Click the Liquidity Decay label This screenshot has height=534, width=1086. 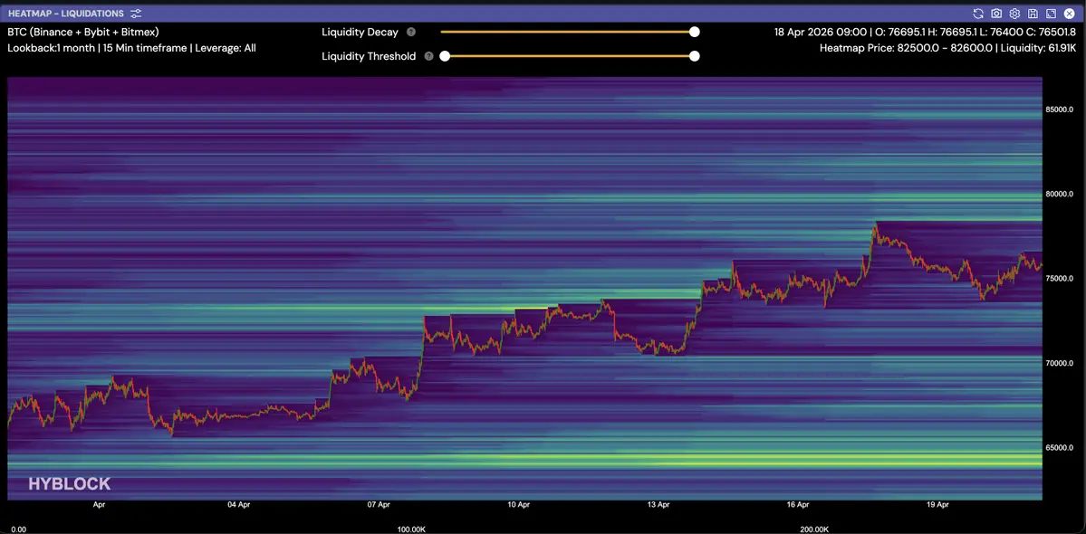(360, 32)
